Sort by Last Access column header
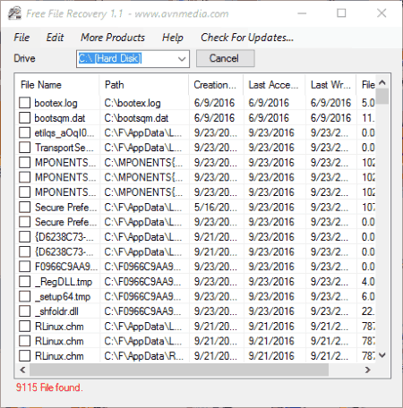This screenshot has width=403, height=408. coord(274,85)
